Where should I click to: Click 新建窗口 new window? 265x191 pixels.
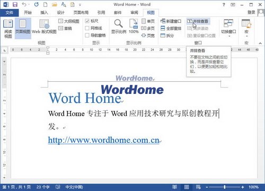[x=171, y=21]
